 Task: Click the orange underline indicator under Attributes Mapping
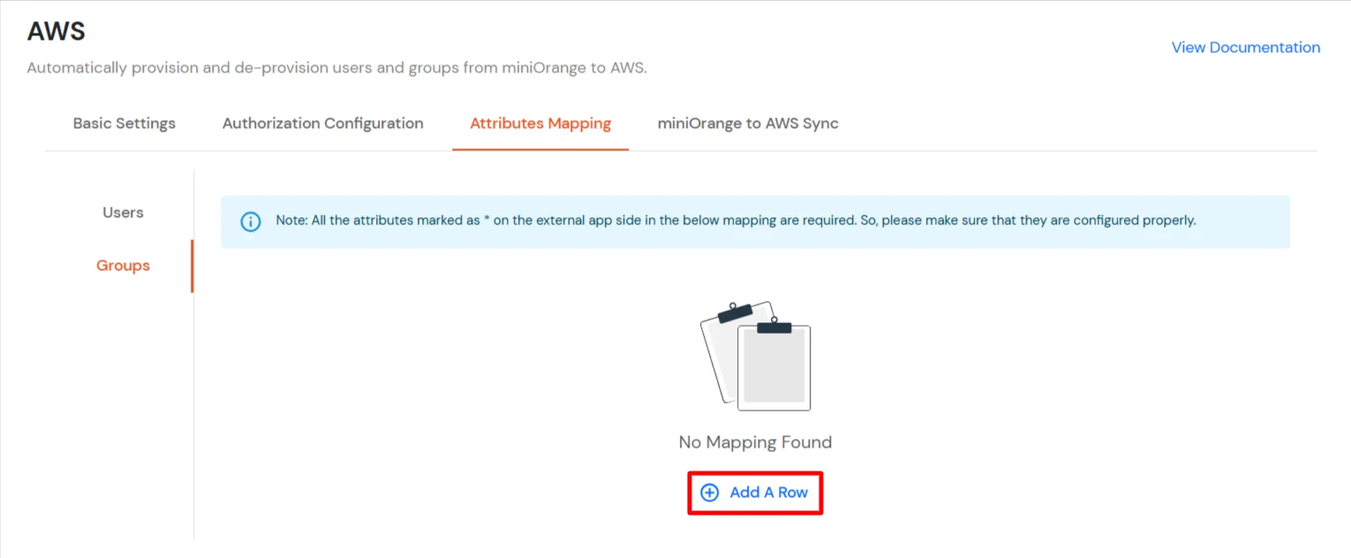(540, 148)
